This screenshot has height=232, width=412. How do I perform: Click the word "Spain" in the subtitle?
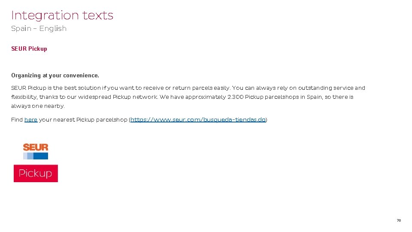(21, 29)
